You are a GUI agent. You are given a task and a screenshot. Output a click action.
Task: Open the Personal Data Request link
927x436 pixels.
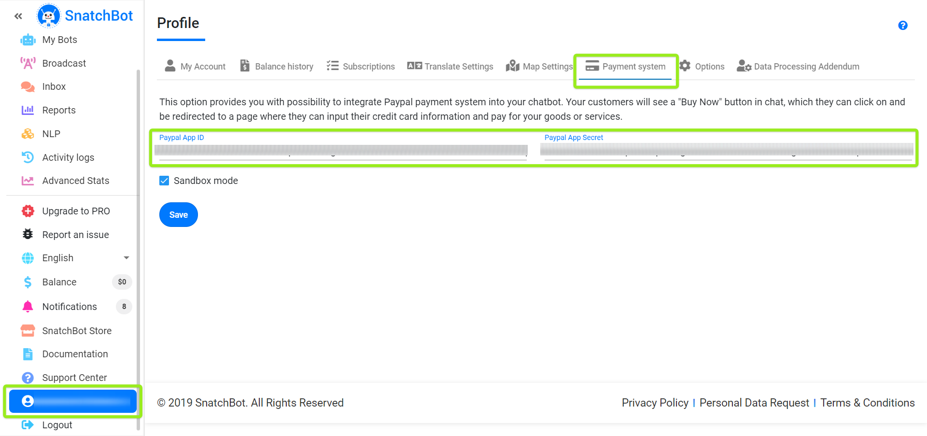(x=754, y=403)
